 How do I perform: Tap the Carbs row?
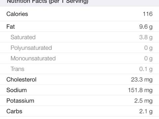[79, 111]
